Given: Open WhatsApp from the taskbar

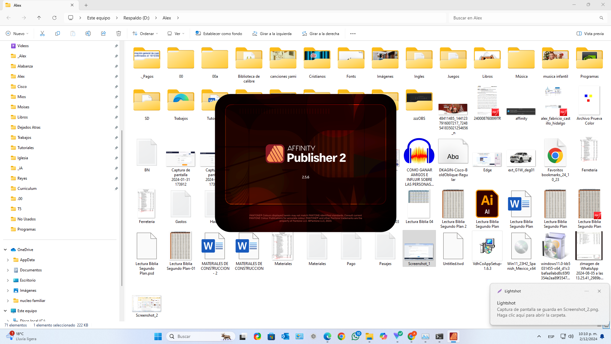Looking at the screenshot, I should 355,336.
